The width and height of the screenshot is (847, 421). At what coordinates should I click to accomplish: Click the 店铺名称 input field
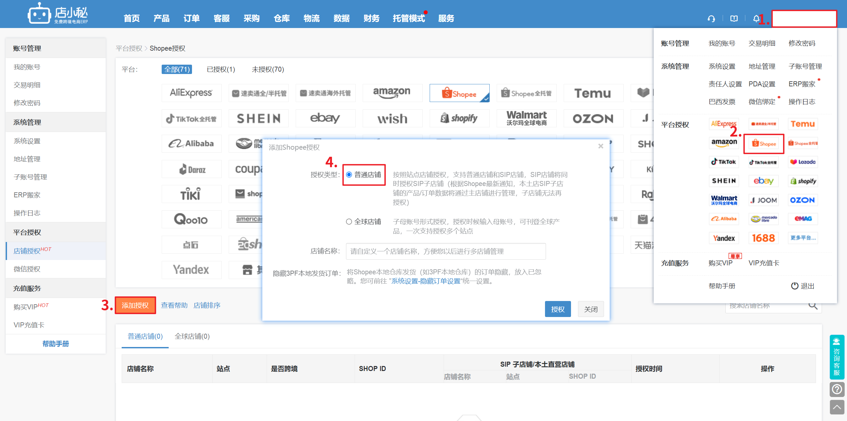coord(446,251)
